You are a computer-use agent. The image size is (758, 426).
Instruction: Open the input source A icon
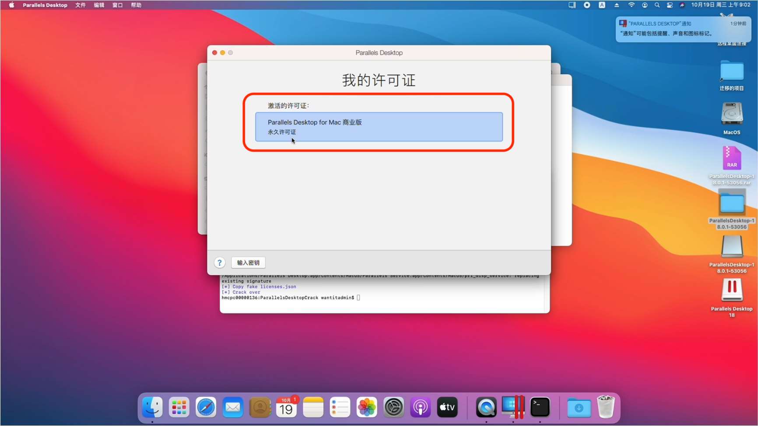click(x=602, y=5)
